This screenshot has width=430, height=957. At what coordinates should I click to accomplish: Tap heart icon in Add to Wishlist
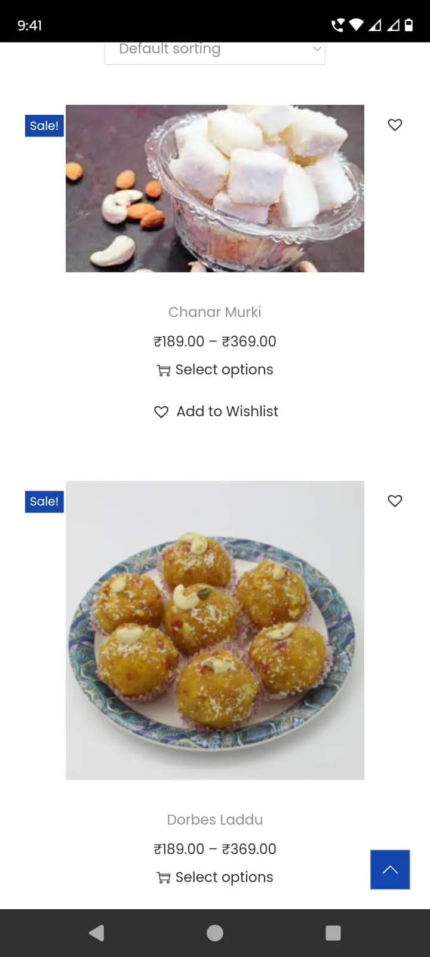tap(161, 412)
